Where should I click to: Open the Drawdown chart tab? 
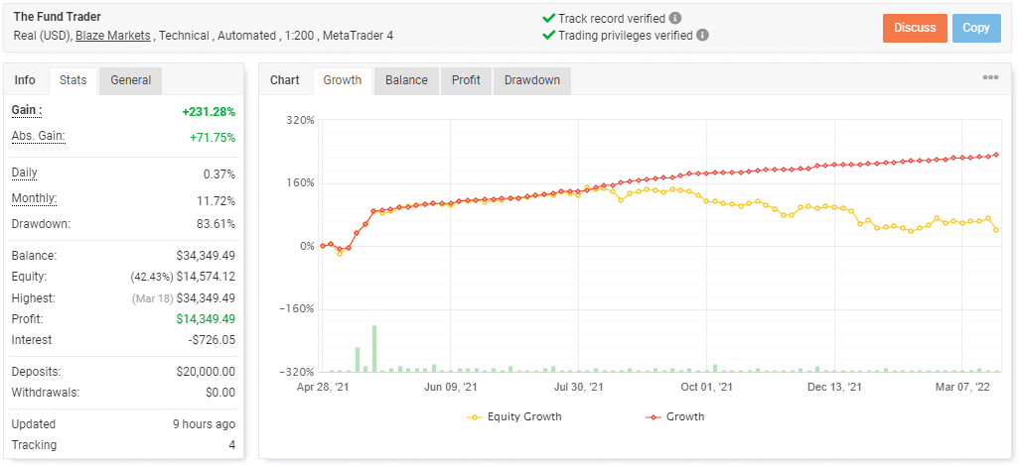(x=532, y=80)
